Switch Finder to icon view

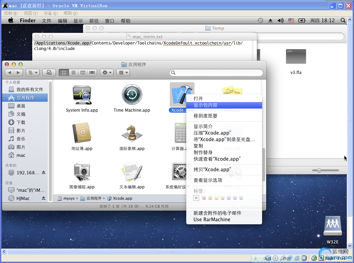point(64,73)
